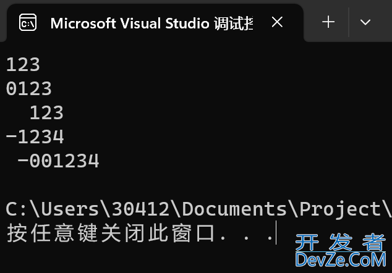Image resolution: width=392 pixels, height=273 pixels.
Task: Open the DevZe.CoM watermark link
Action: 341,260
